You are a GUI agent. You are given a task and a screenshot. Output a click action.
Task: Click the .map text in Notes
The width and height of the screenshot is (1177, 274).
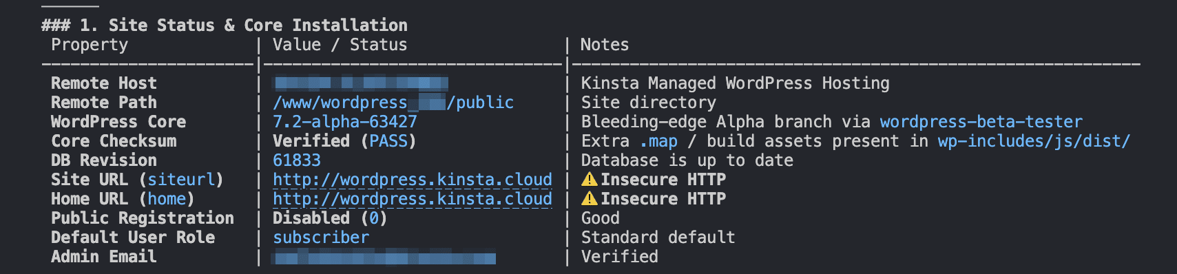[x=658, y=141]
